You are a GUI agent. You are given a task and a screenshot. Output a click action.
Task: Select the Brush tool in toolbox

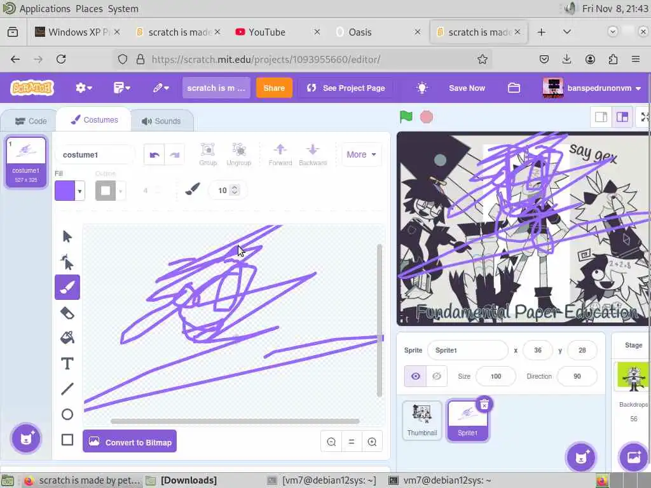tap(67, 287)
